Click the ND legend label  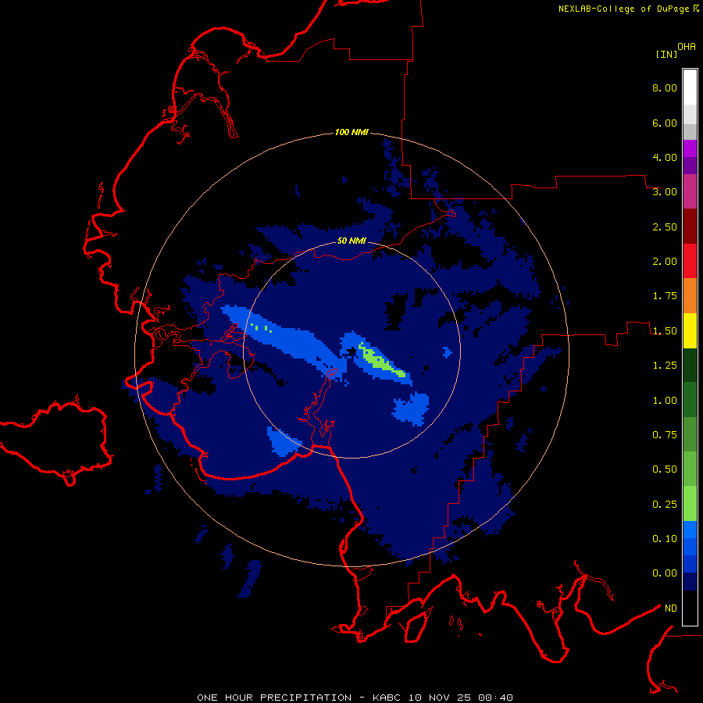[x=671, y=608]
